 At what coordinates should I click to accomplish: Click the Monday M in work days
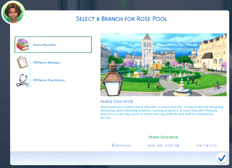pos(201,146)
